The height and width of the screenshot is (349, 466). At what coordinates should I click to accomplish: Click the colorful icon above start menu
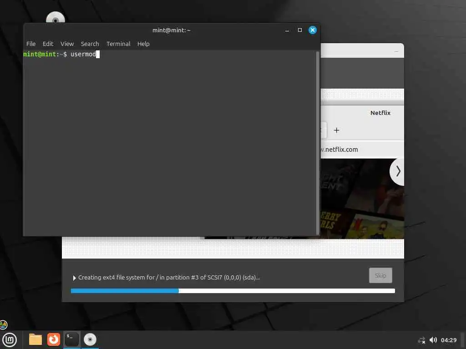tap(3, 324)
